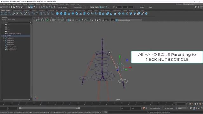Click the first magnet snap icon
203x114 pixels.
coord(42,7)
